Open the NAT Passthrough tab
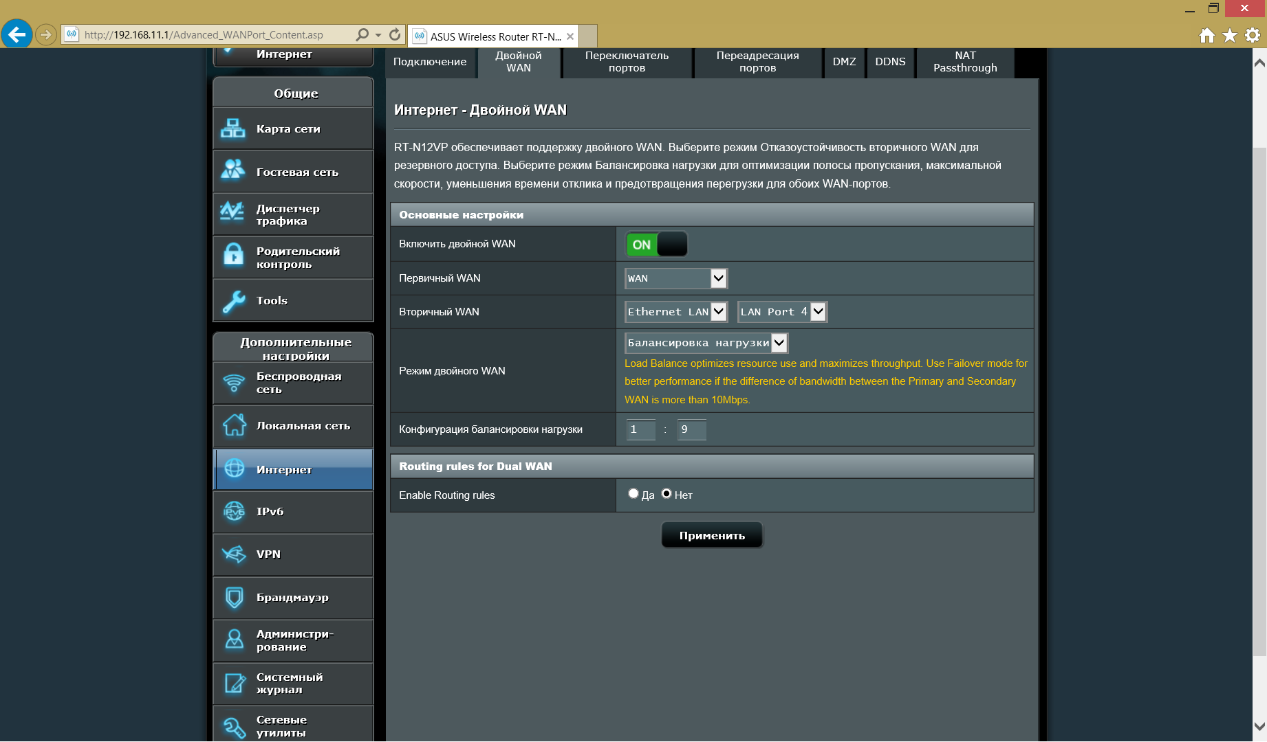 coord(964,62)
